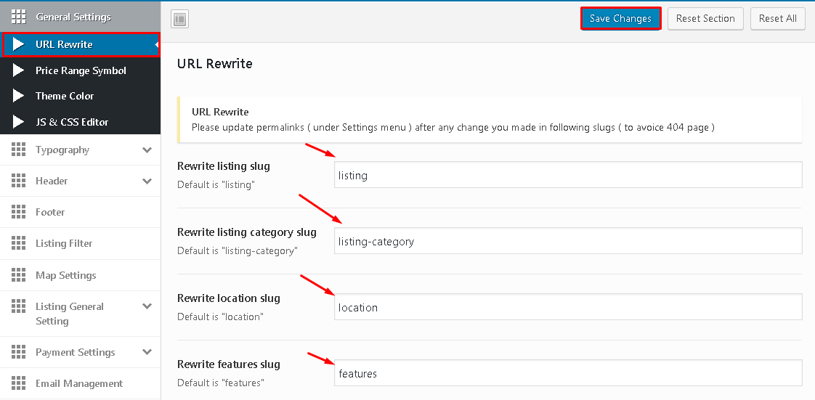Click the Rewrite features slug input
Screen dimensions: 815x400
(567, 373)
